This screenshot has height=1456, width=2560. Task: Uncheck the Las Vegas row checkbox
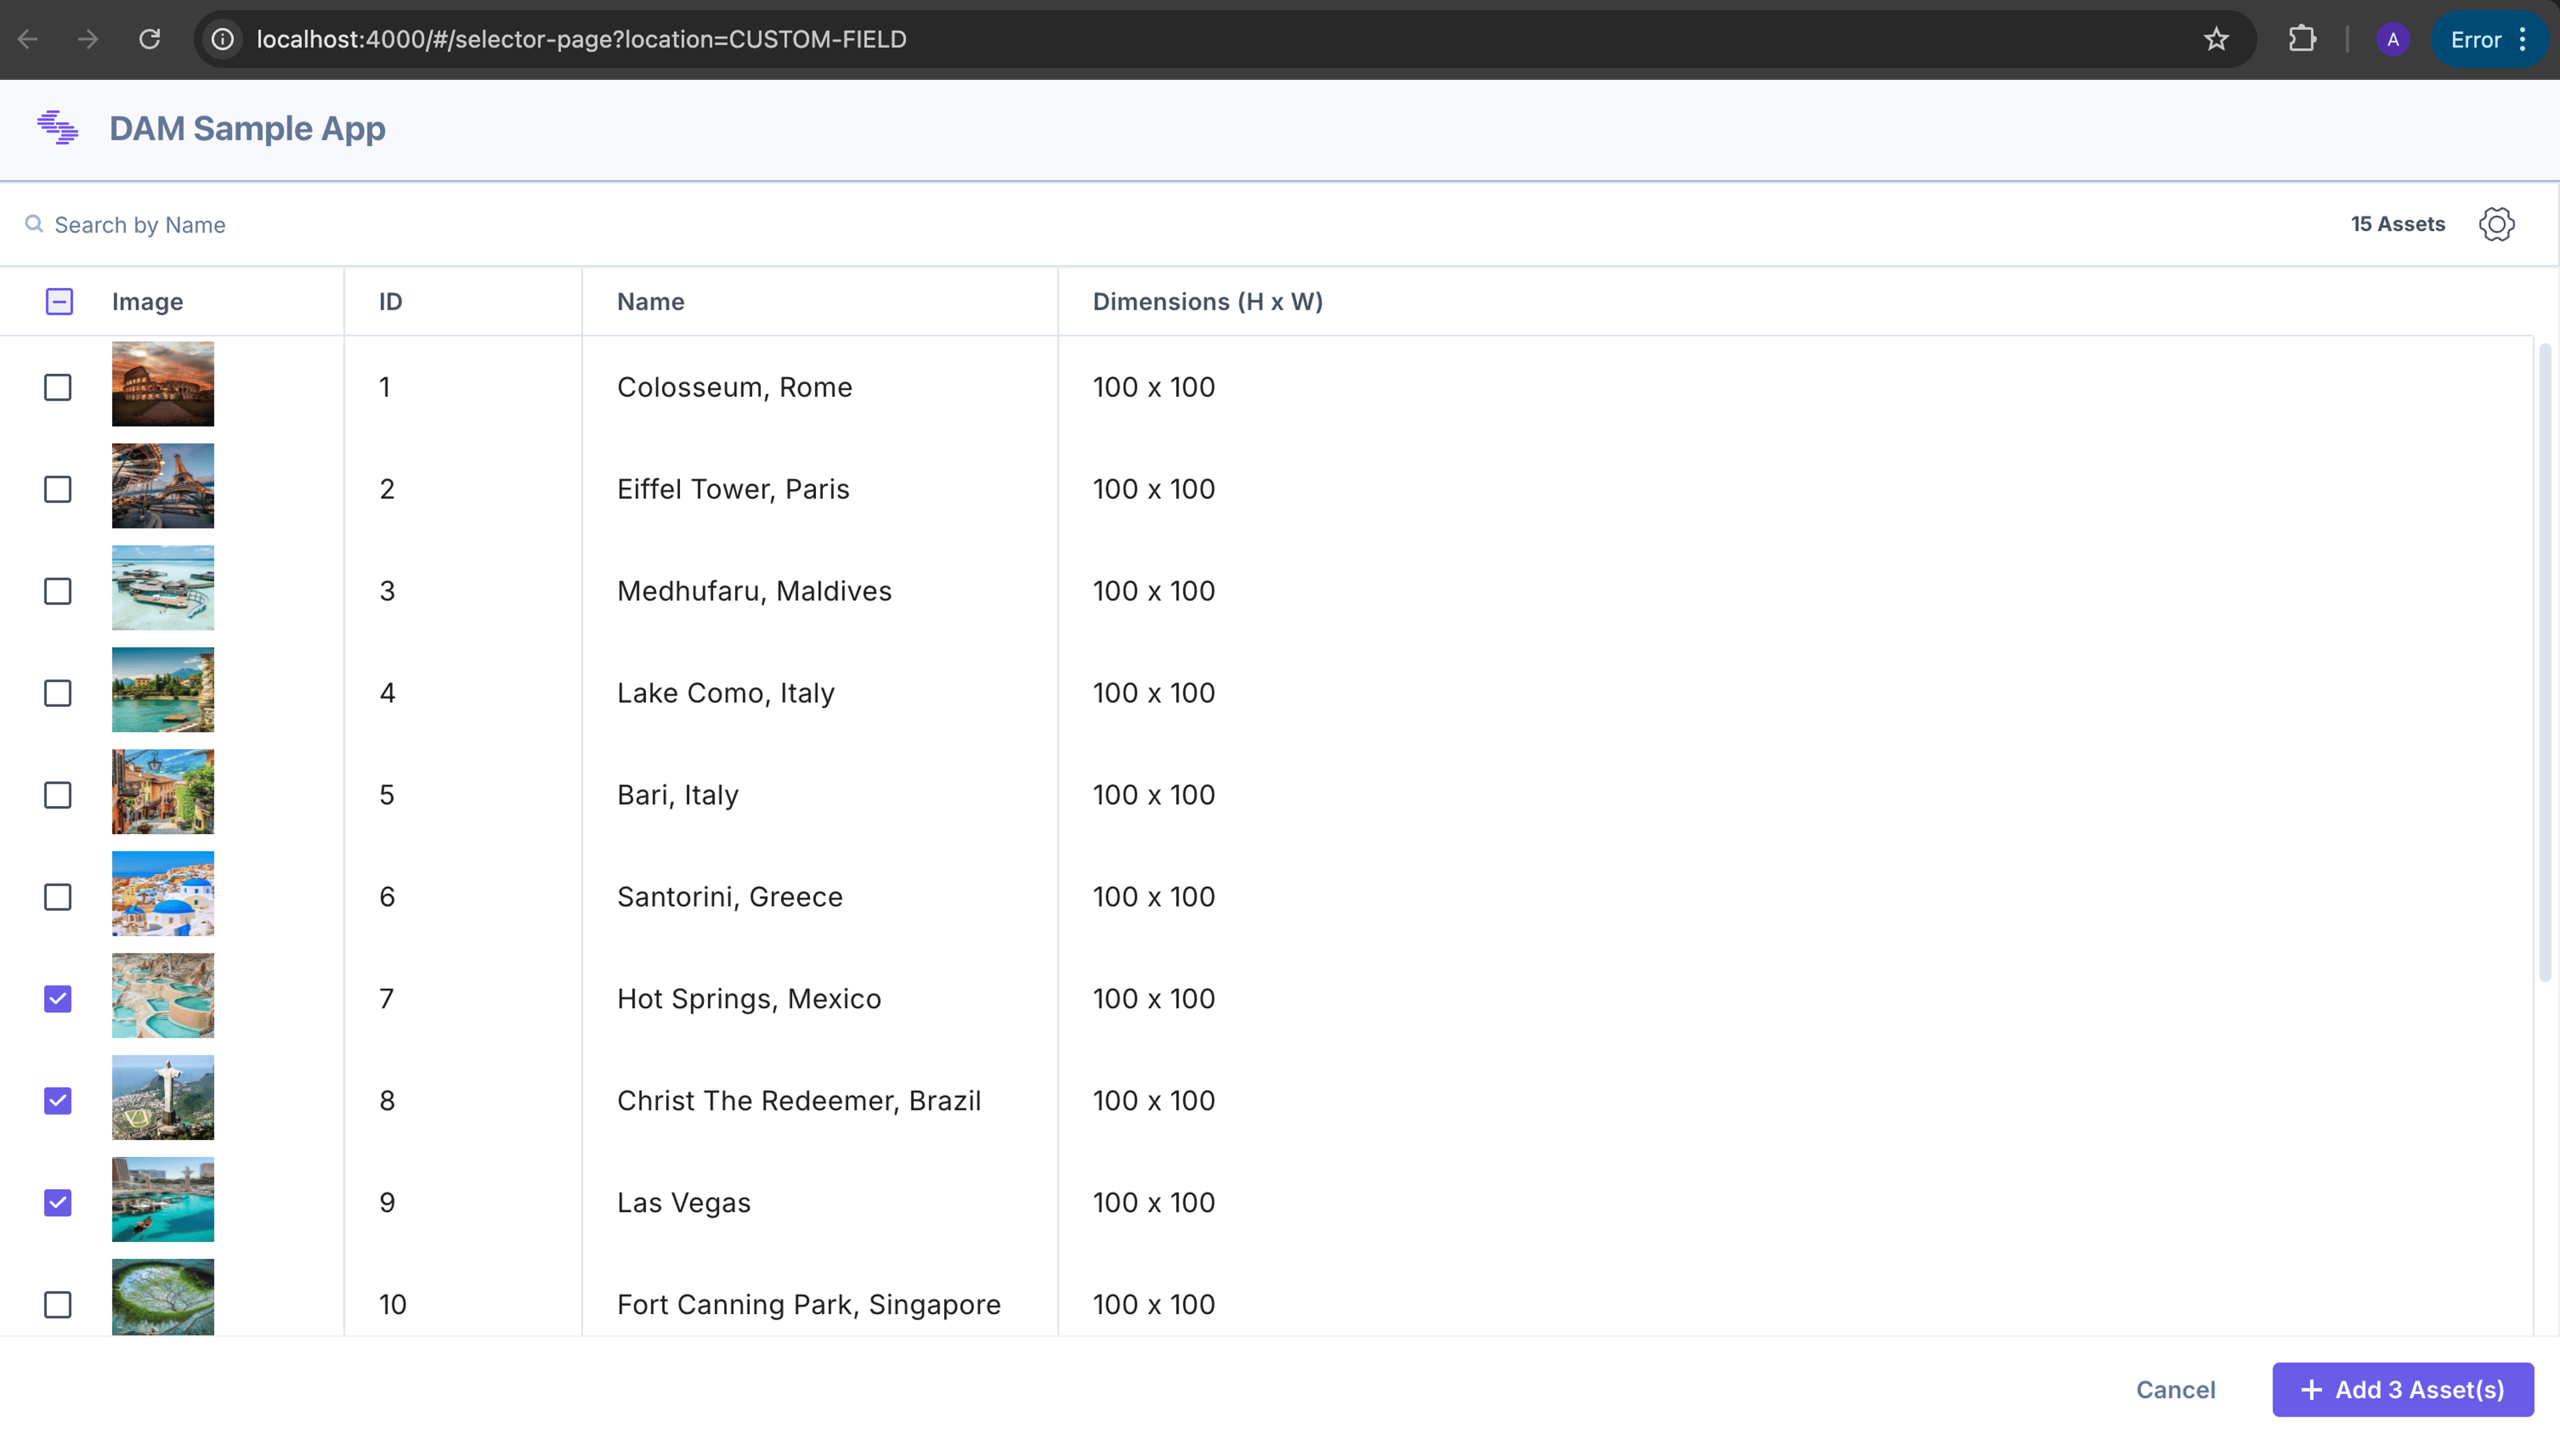(x=58, y=1203)
